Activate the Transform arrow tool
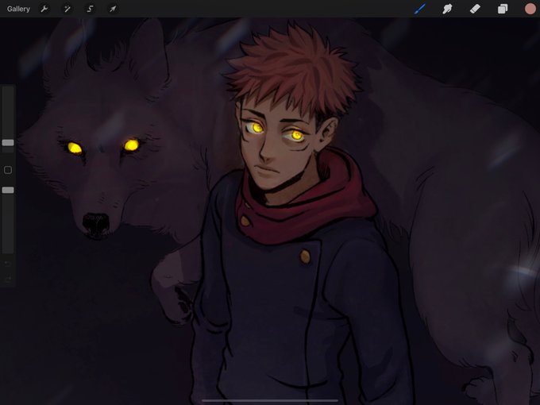540x405 pixels. (113, 9)
